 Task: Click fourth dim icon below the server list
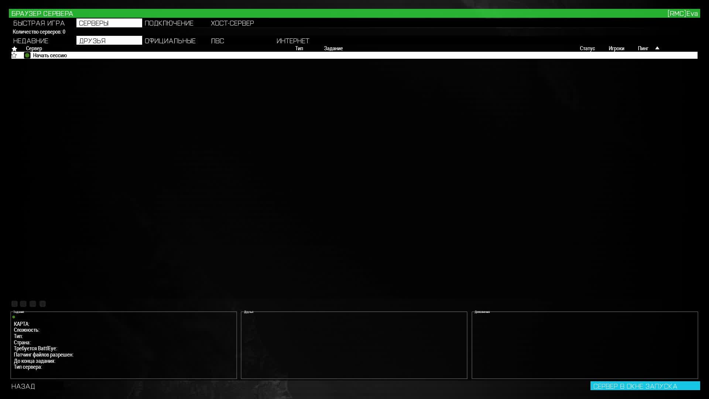(42, 304)
